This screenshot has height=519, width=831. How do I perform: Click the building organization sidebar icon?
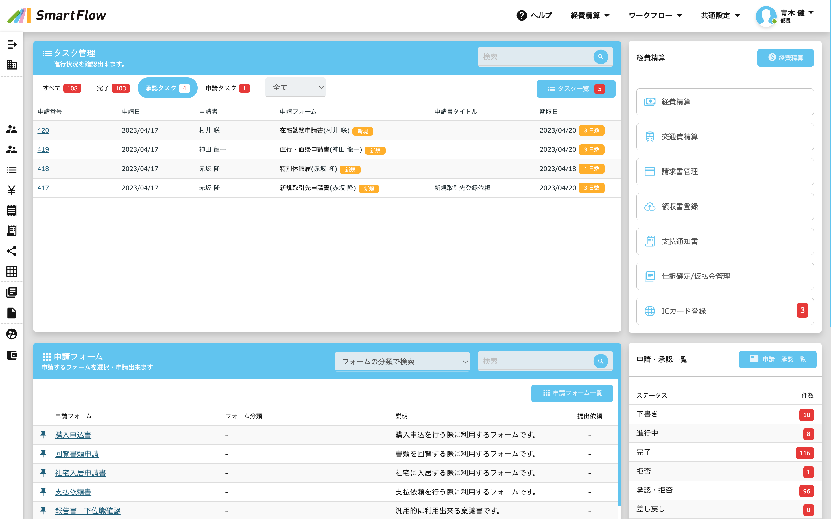[12, 65]
